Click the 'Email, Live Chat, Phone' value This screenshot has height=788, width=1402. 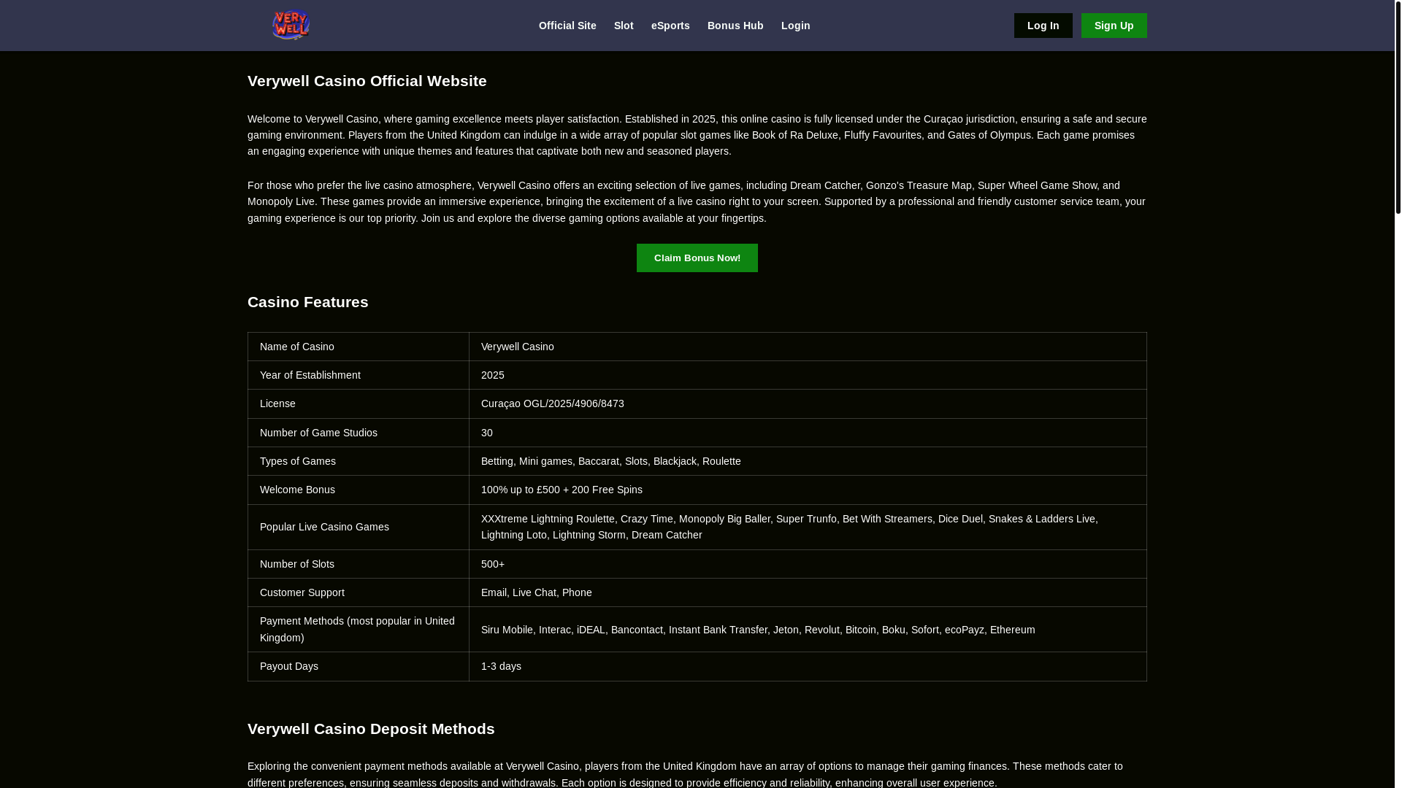click(x=808, y=592)
